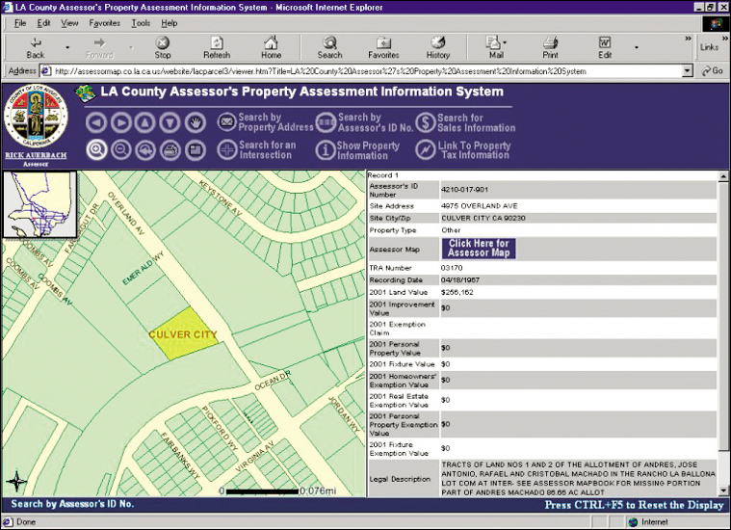Click the CULVER CITY CA 90230 value
731x530 pixels.
click(x=483, y=218)
